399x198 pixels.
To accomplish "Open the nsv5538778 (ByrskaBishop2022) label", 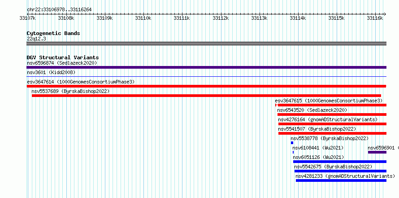I will [x=330, y=138].
